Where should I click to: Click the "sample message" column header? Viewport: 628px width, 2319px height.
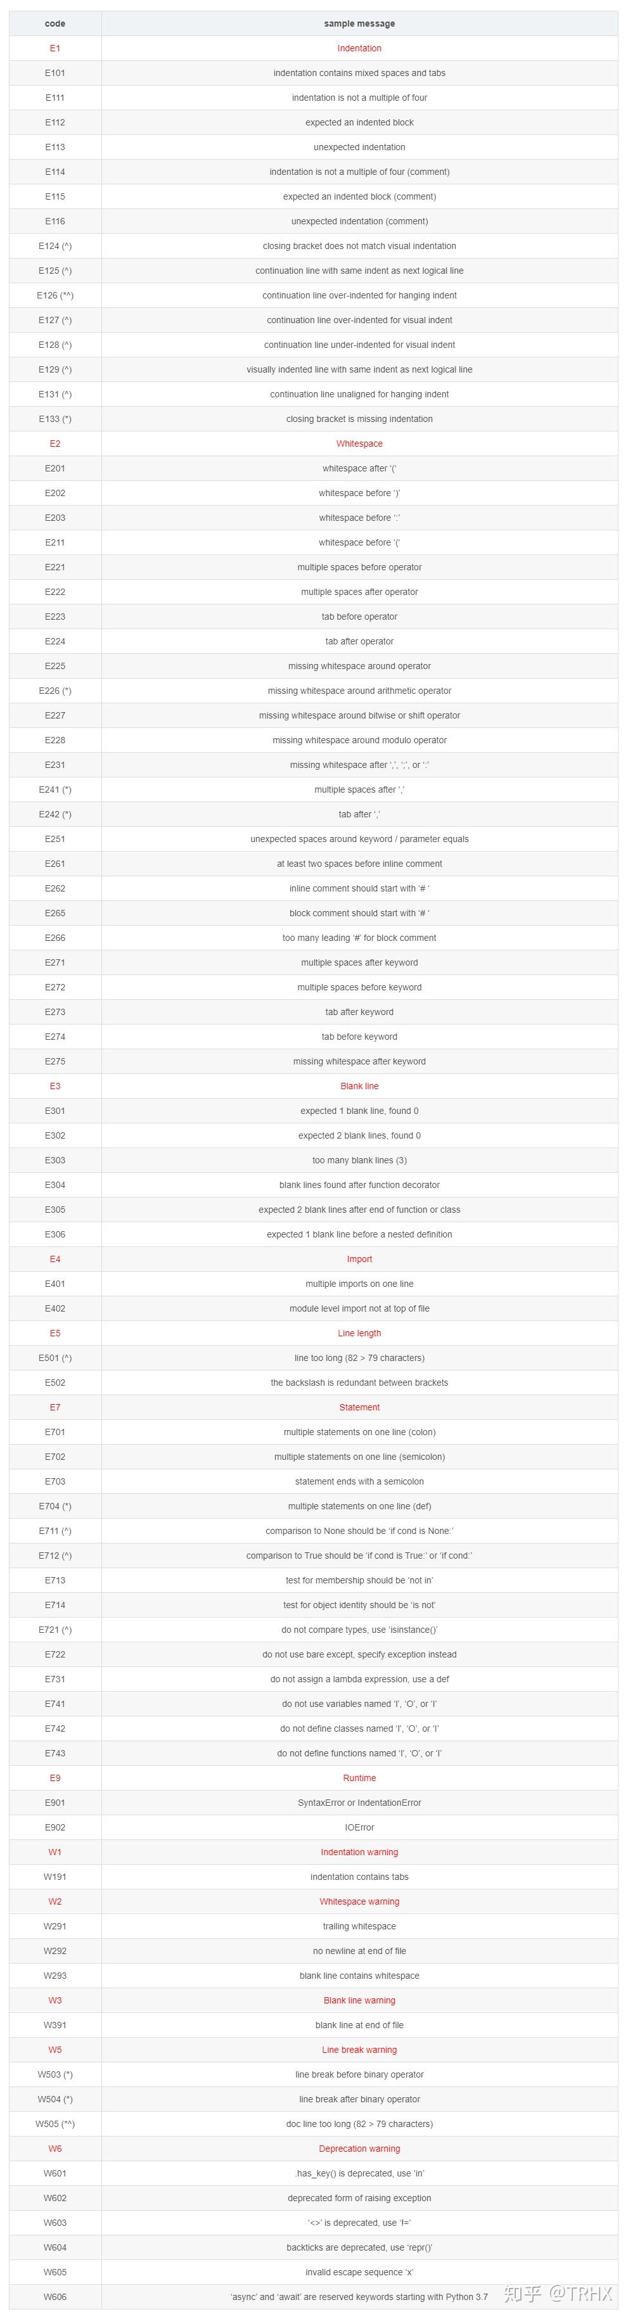tap(359, 23)
